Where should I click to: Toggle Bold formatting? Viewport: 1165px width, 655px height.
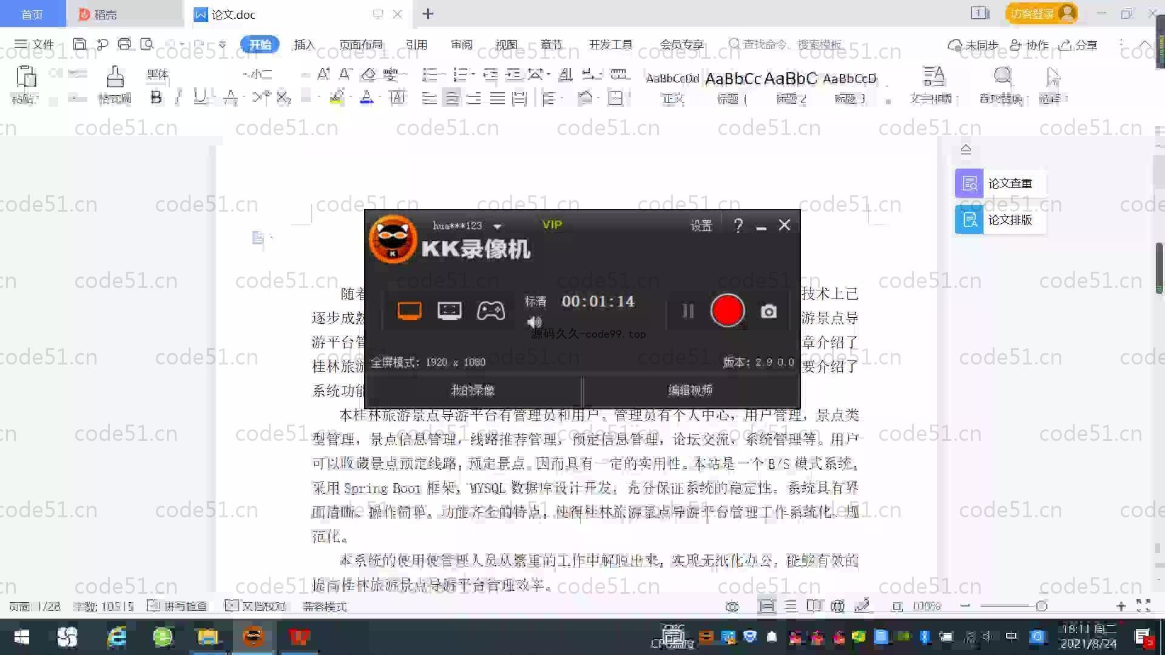pyautogui.click(x=156, y=98)
